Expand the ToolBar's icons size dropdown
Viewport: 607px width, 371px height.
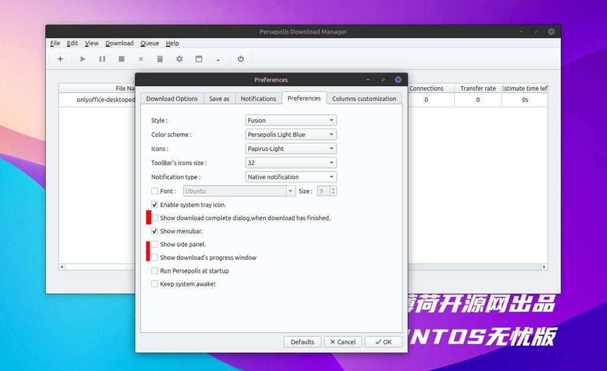pos(291,163)
